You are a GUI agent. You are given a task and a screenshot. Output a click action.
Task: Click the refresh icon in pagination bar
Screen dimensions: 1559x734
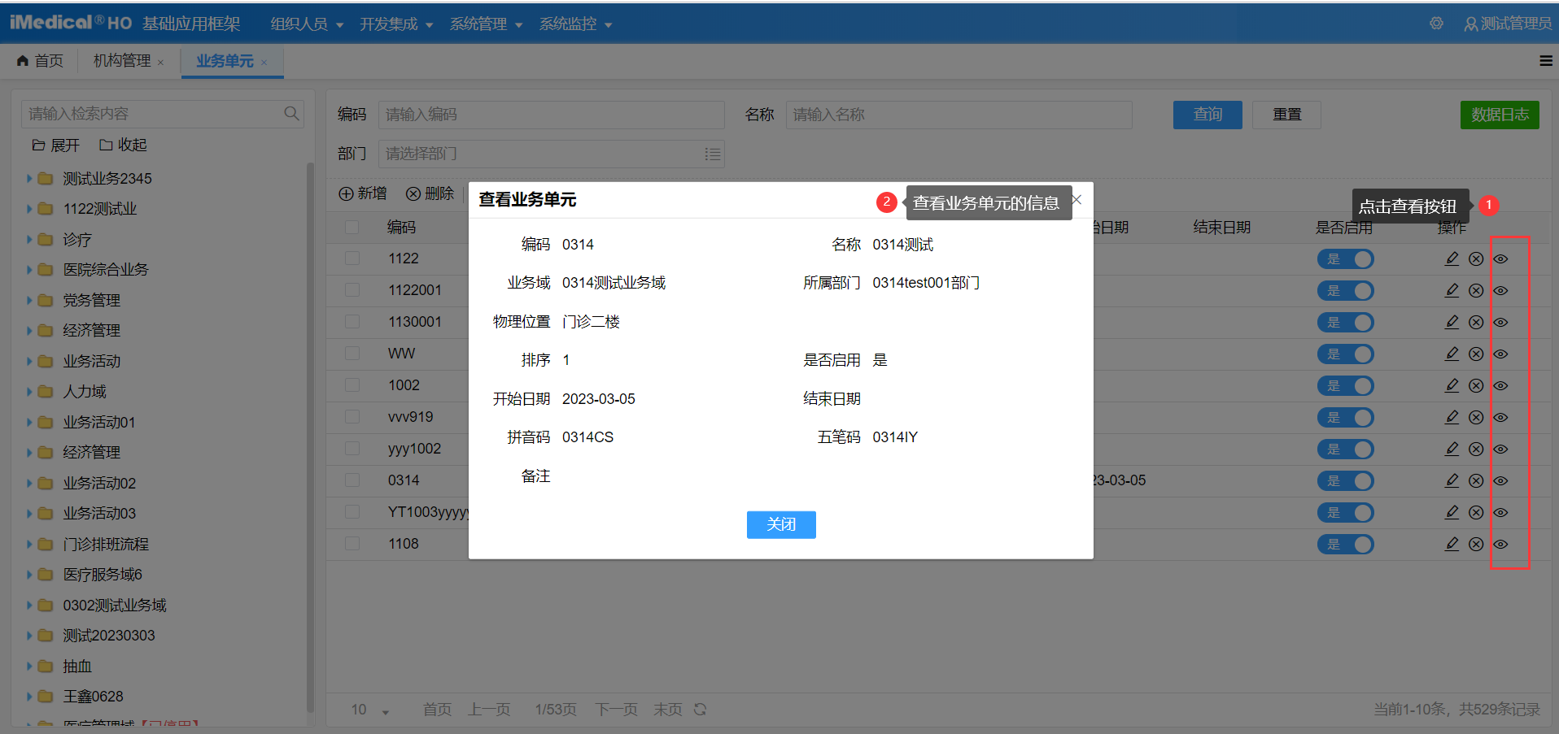(700, 710)
